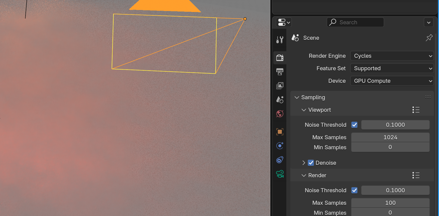This screenshot has height=216, width=439.
Task: Click the camera origin point dot
Action: (x=245, y=19)
